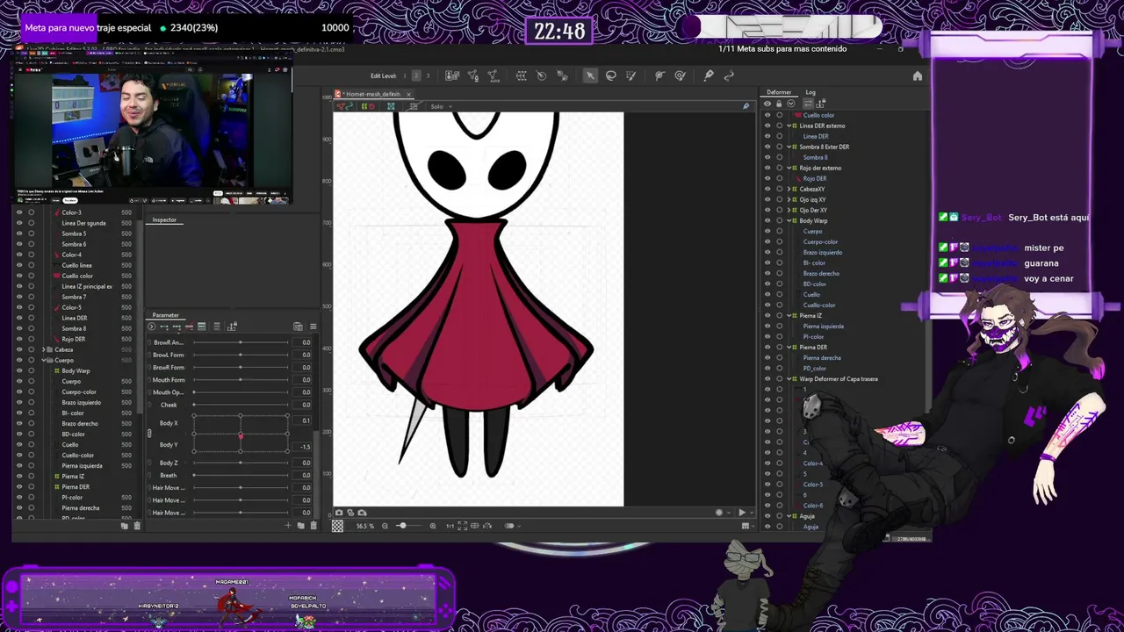Screen dimensions: 1124x632
Task: Click the texture atlas icon beside Edit Level
Action: coord(452,76)
